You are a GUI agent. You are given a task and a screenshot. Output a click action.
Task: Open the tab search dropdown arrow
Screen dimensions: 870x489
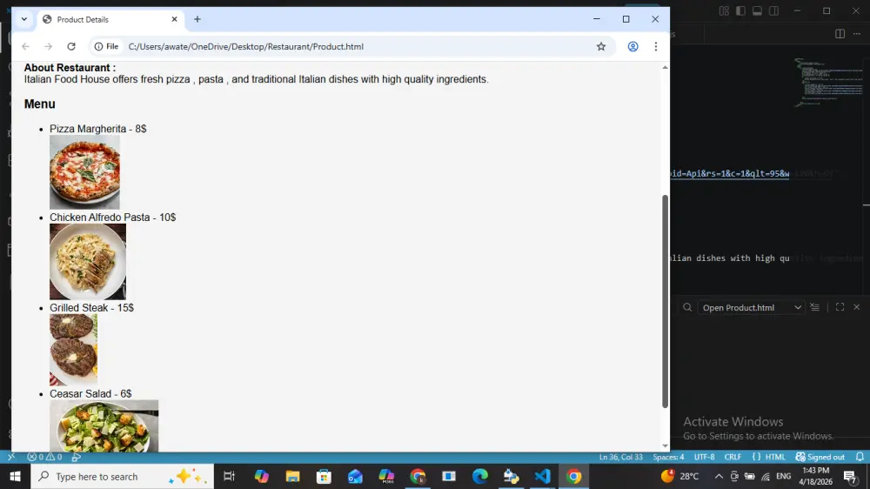(23, 19)
